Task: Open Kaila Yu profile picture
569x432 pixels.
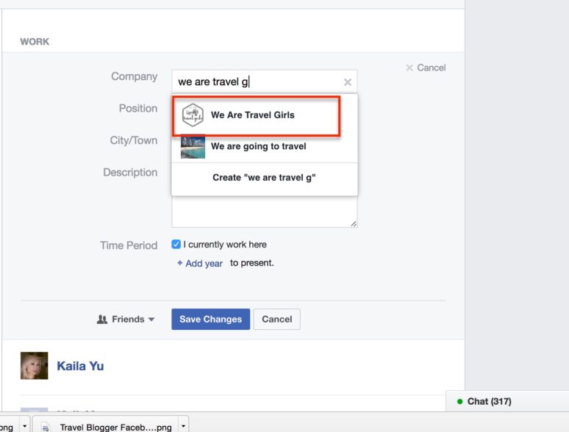Action: pyautogui.click(x=34, y=366)
